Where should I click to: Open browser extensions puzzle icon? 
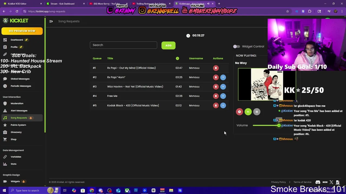(x=310, y=11)
